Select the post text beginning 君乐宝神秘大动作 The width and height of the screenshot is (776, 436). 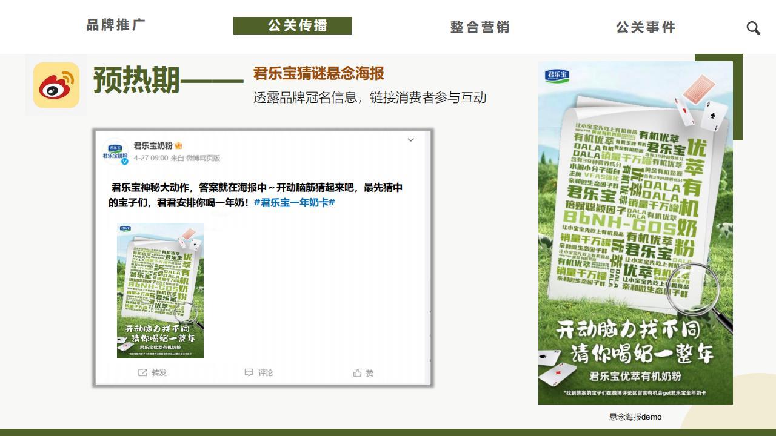[255, 195]
